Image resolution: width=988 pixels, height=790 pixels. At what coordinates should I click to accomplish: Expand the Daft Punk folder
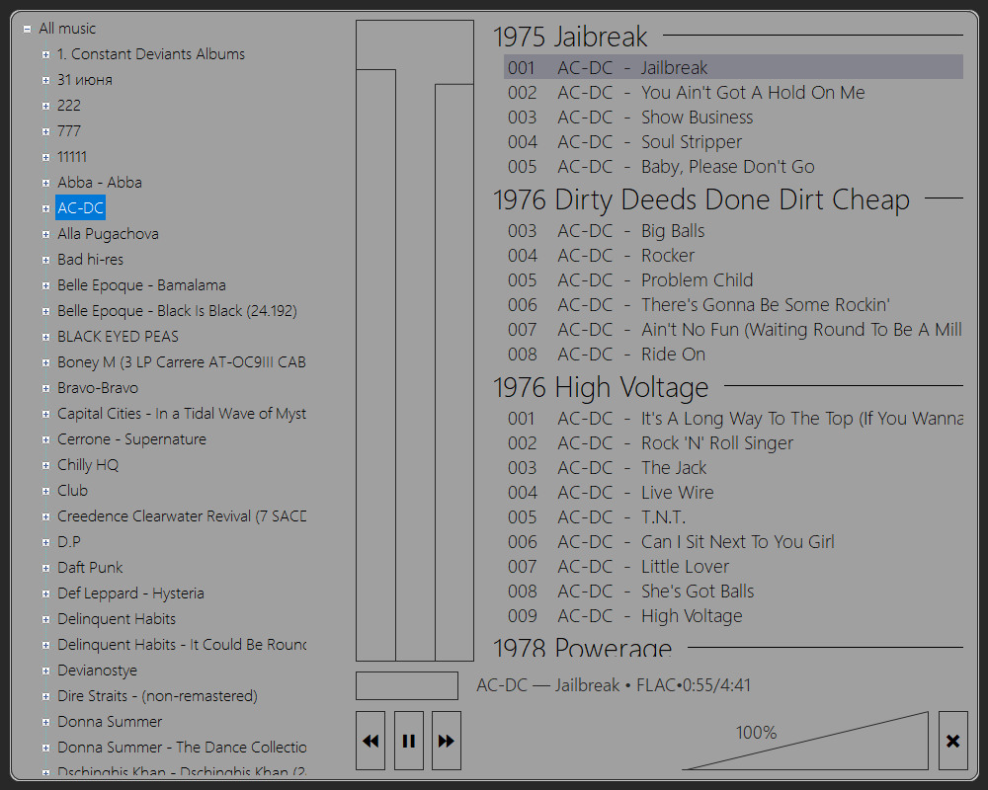(x=45, y=568)
